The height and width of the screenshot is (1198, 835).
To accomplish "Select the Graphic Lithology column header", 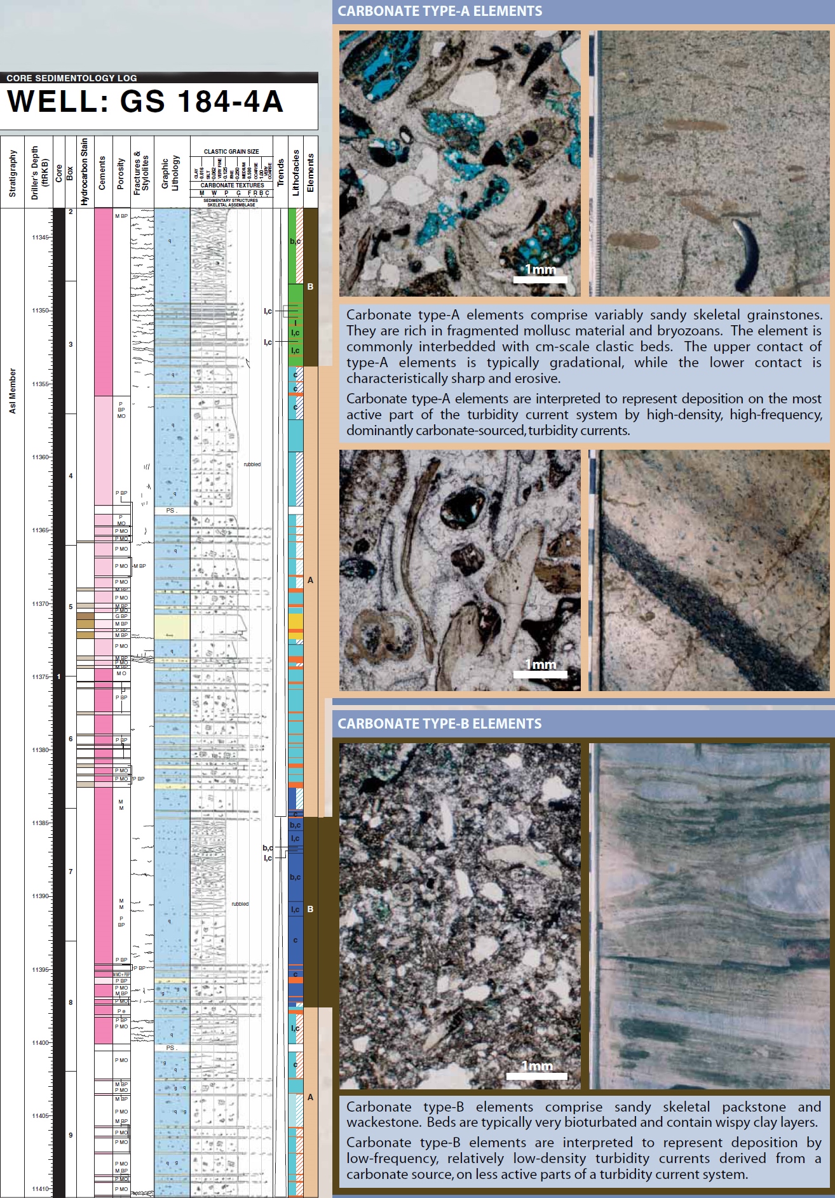I will pyautogui.click(x=171, y=173).
